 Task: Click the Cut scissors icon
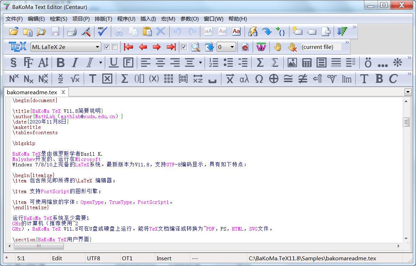[x=119, y=32]
